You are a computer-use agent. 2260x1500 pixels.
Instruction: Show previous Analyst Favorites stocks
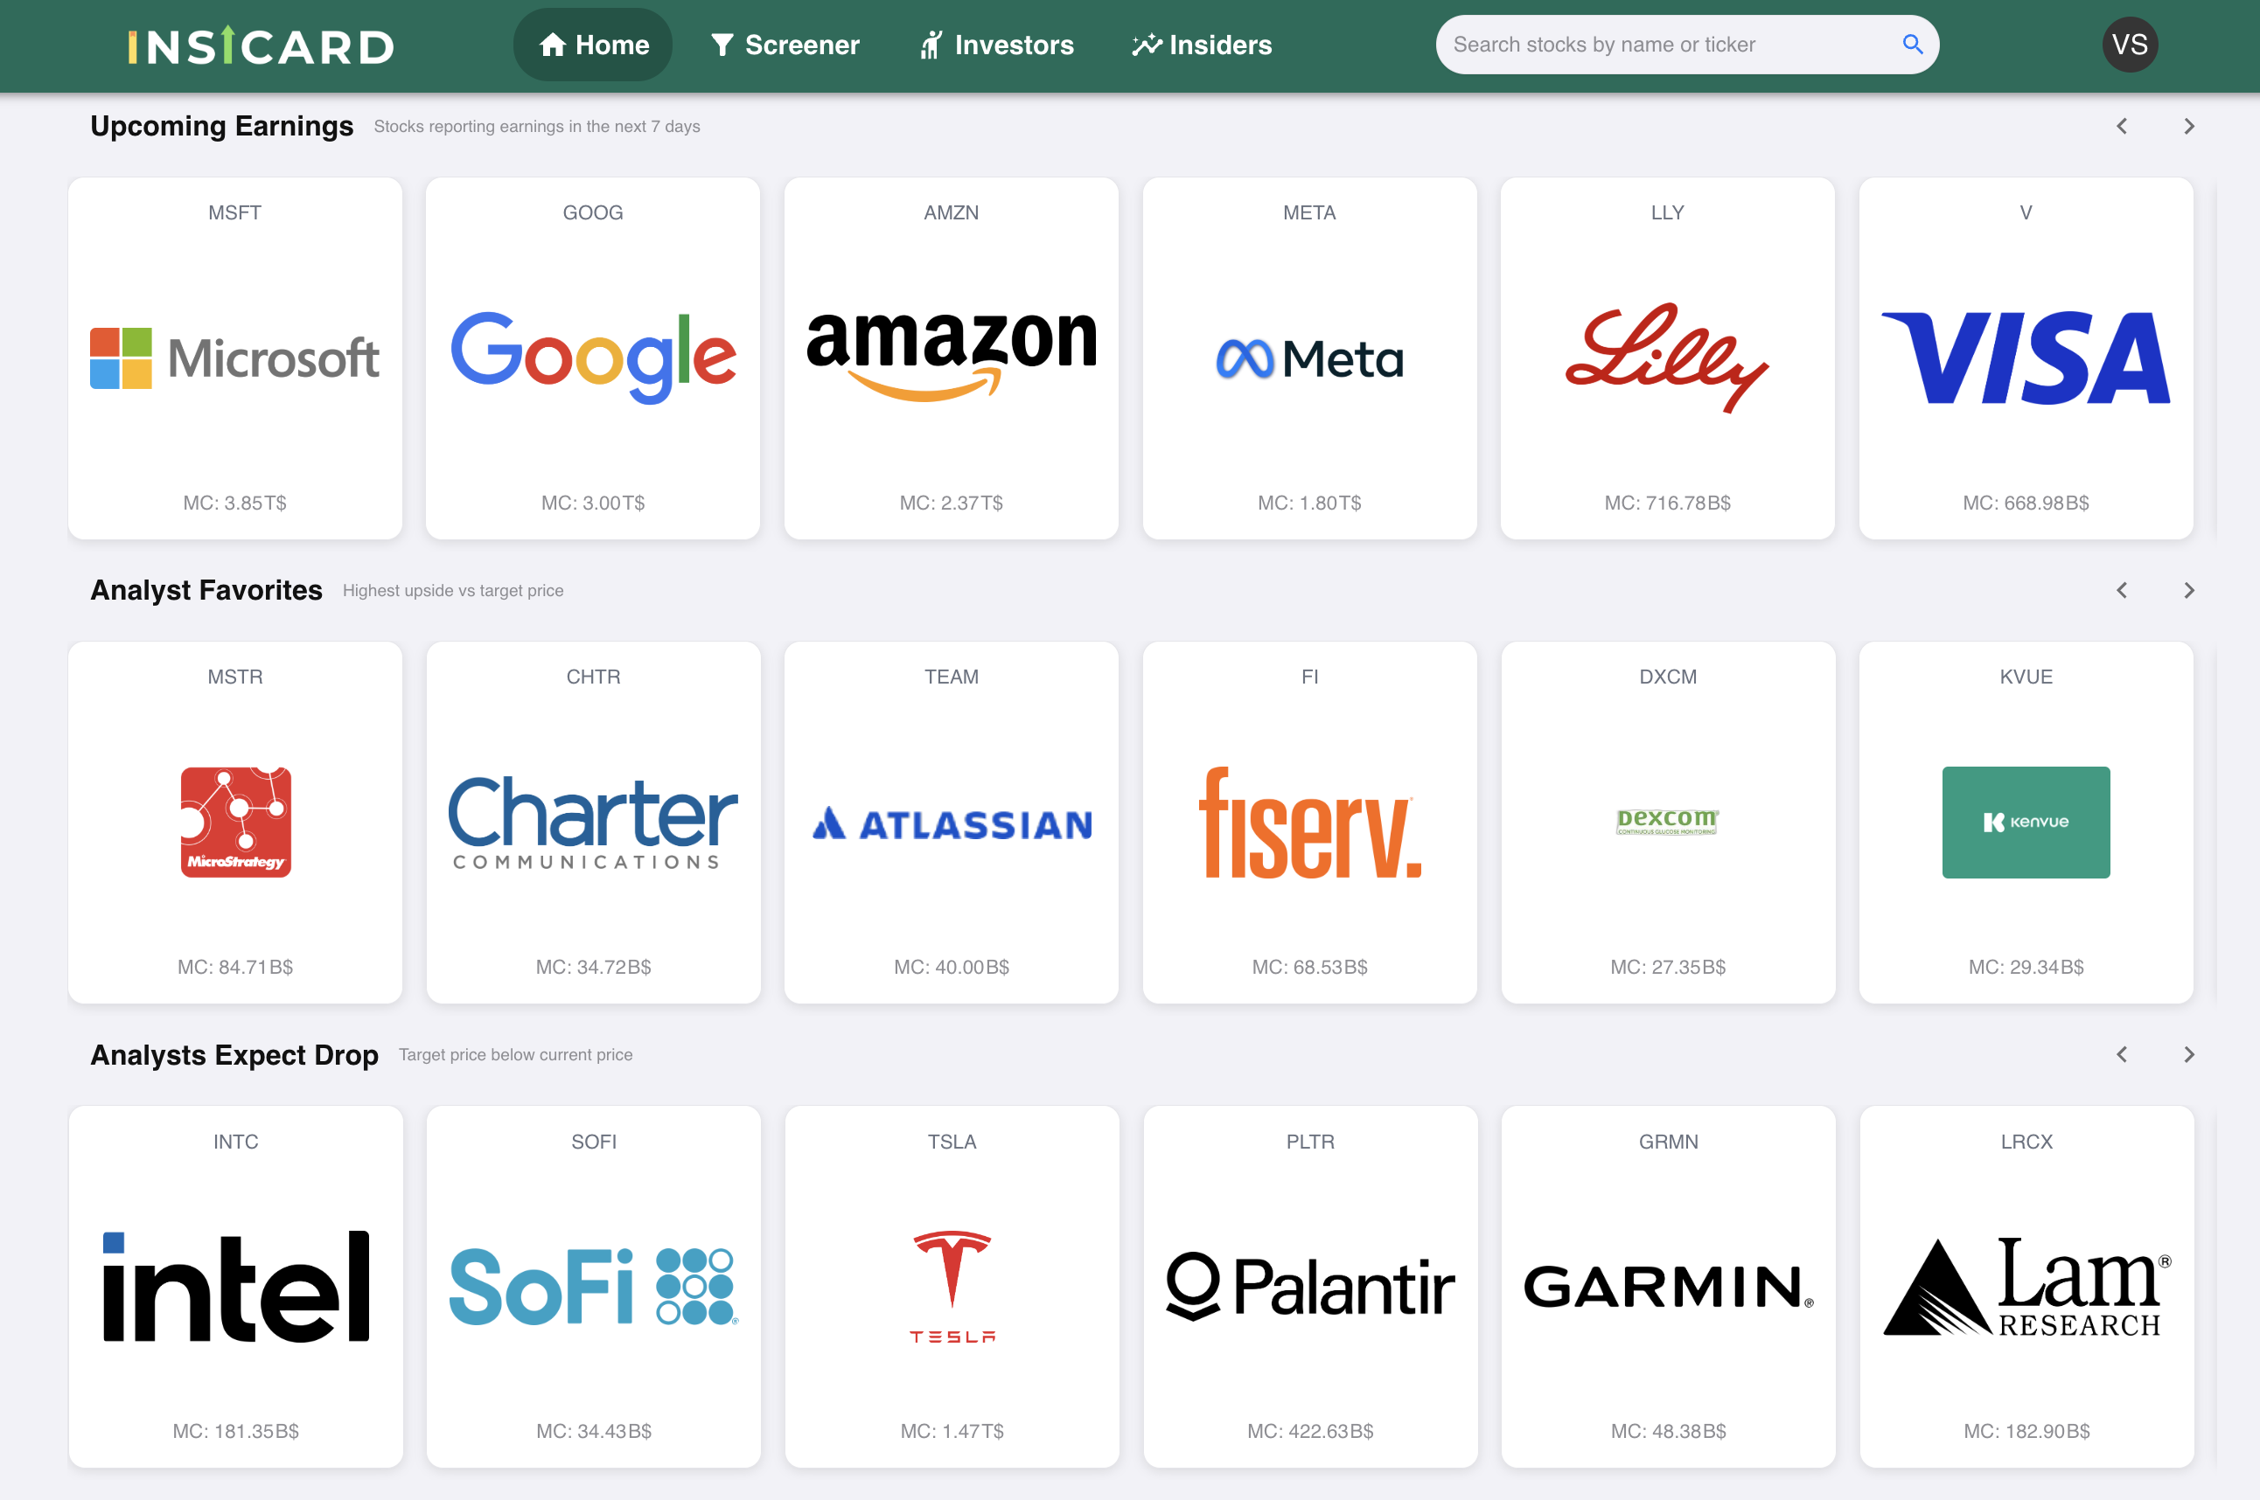[x=2121, y=590]
